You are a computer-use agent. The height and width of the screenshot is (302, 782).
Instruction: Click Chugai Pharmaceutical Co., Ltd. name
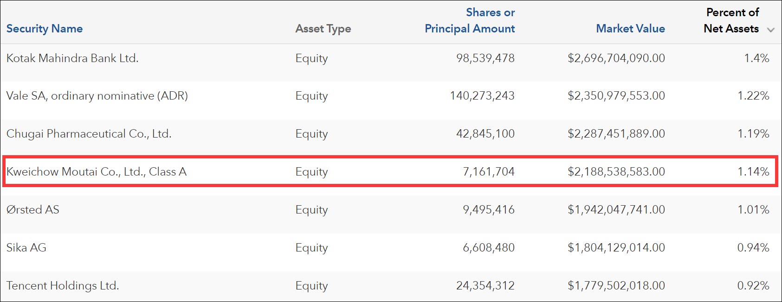point(89,134)
